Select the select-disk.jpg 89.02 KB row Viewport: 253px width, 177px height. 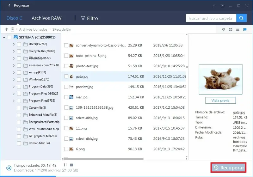124,118
